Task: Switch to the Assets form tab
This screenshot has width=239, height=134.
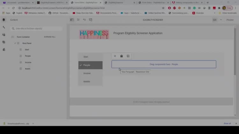Action: [91, 81]
